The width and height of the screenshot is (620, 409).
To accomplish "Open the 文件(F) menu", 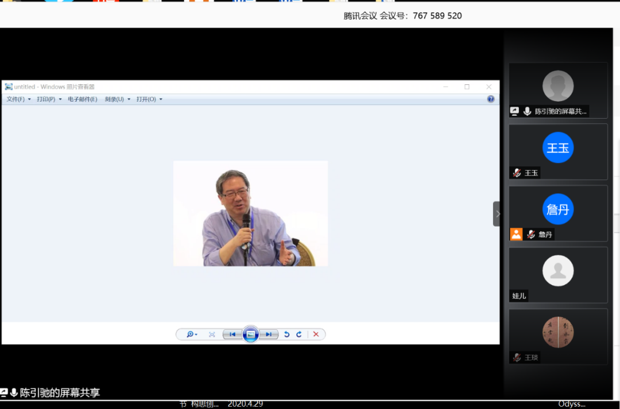I will coord(18,99).
